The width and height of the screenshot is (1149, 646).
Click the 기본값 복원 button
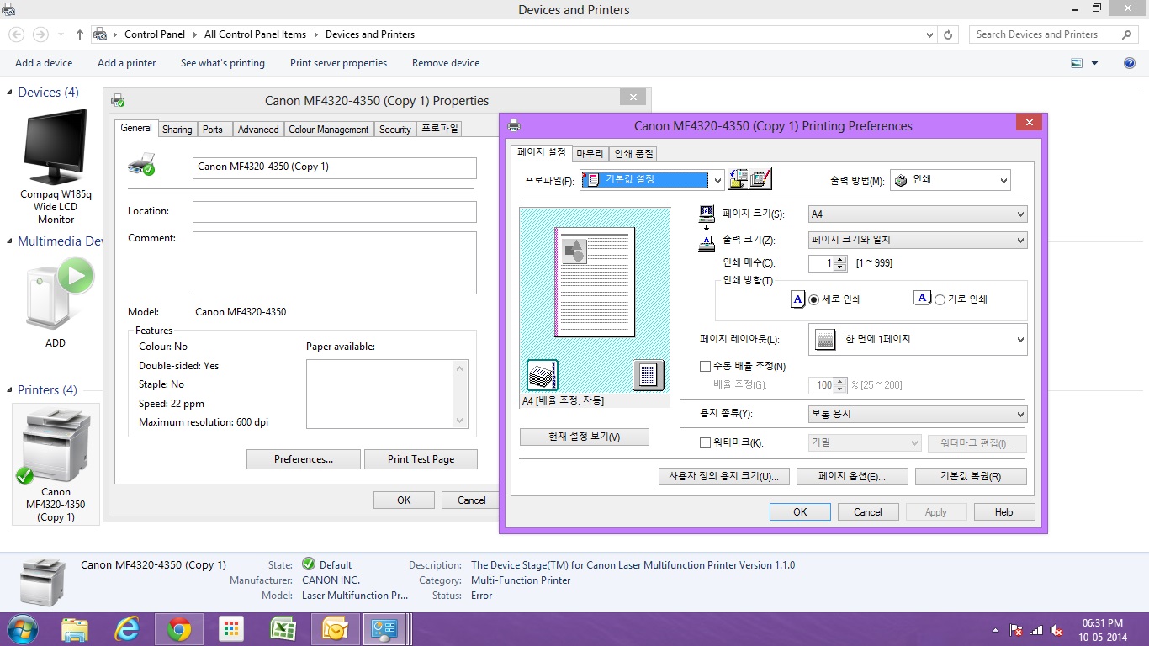click(x=971, y=476)
